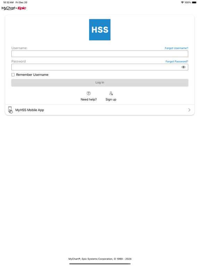Tap the battery status icon
200x266 pixels.
point(194,2)
